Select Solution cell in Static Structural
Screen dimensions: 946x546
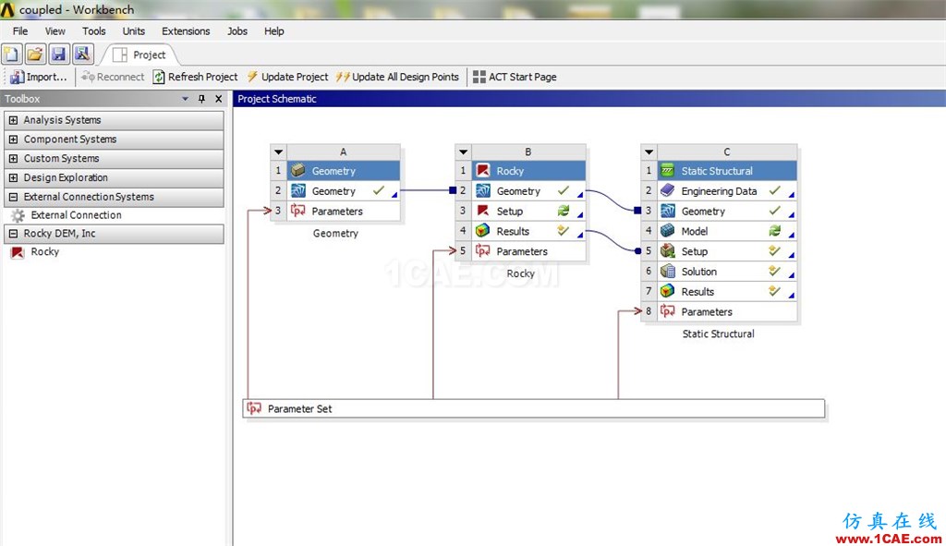pos(727,272)
